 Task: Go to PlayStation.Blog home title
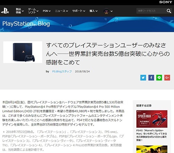point(26,24)
